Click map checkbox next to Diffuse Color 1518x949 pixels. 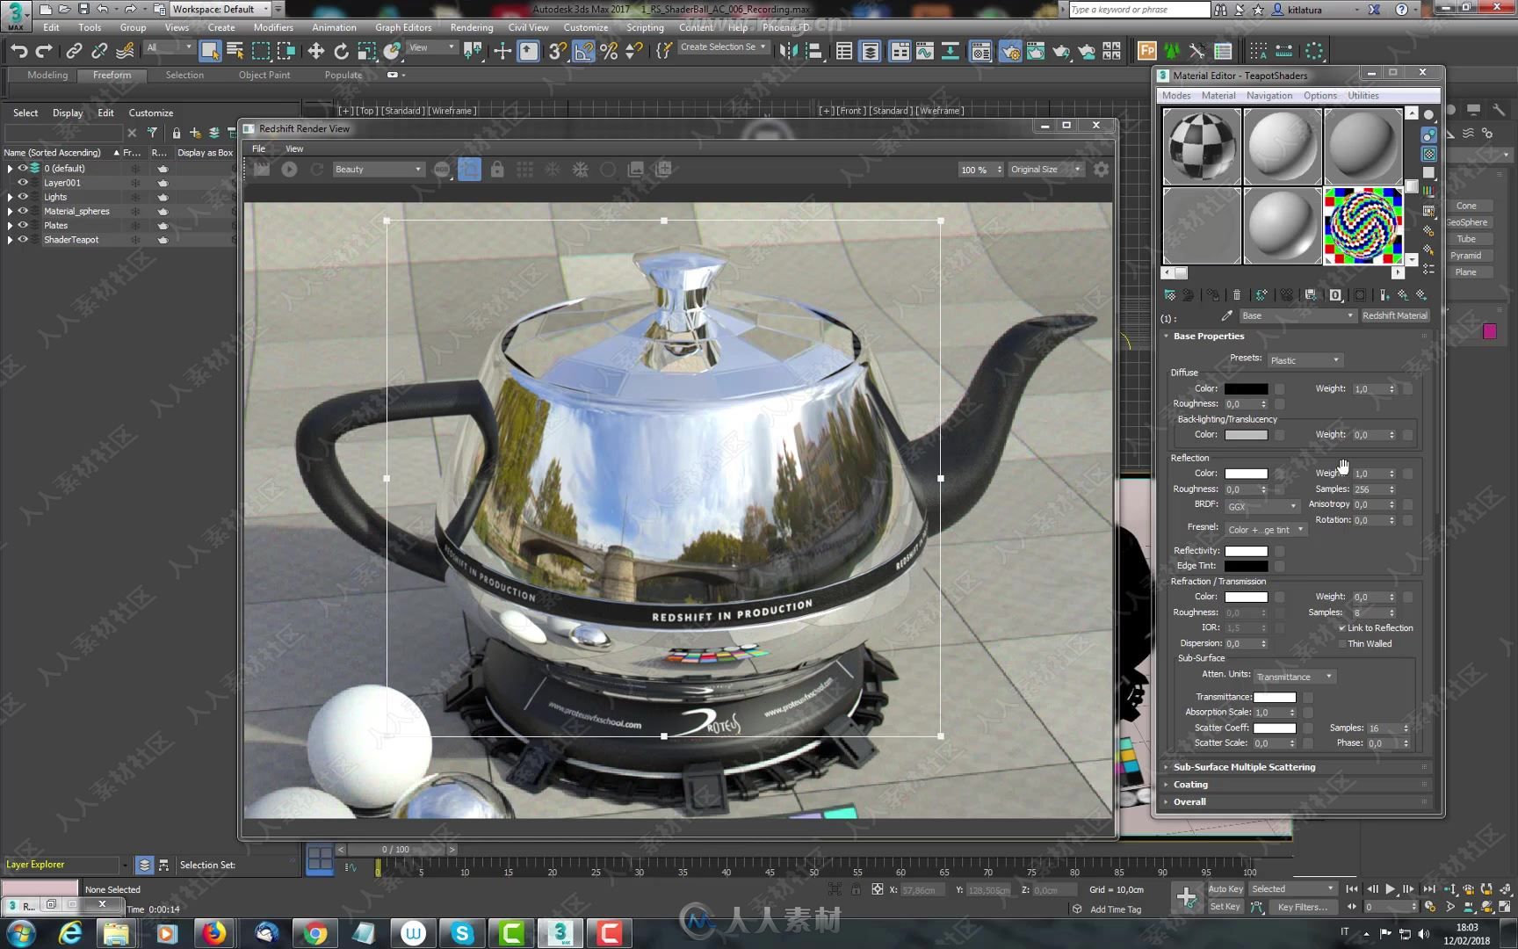click(1280, 388)
